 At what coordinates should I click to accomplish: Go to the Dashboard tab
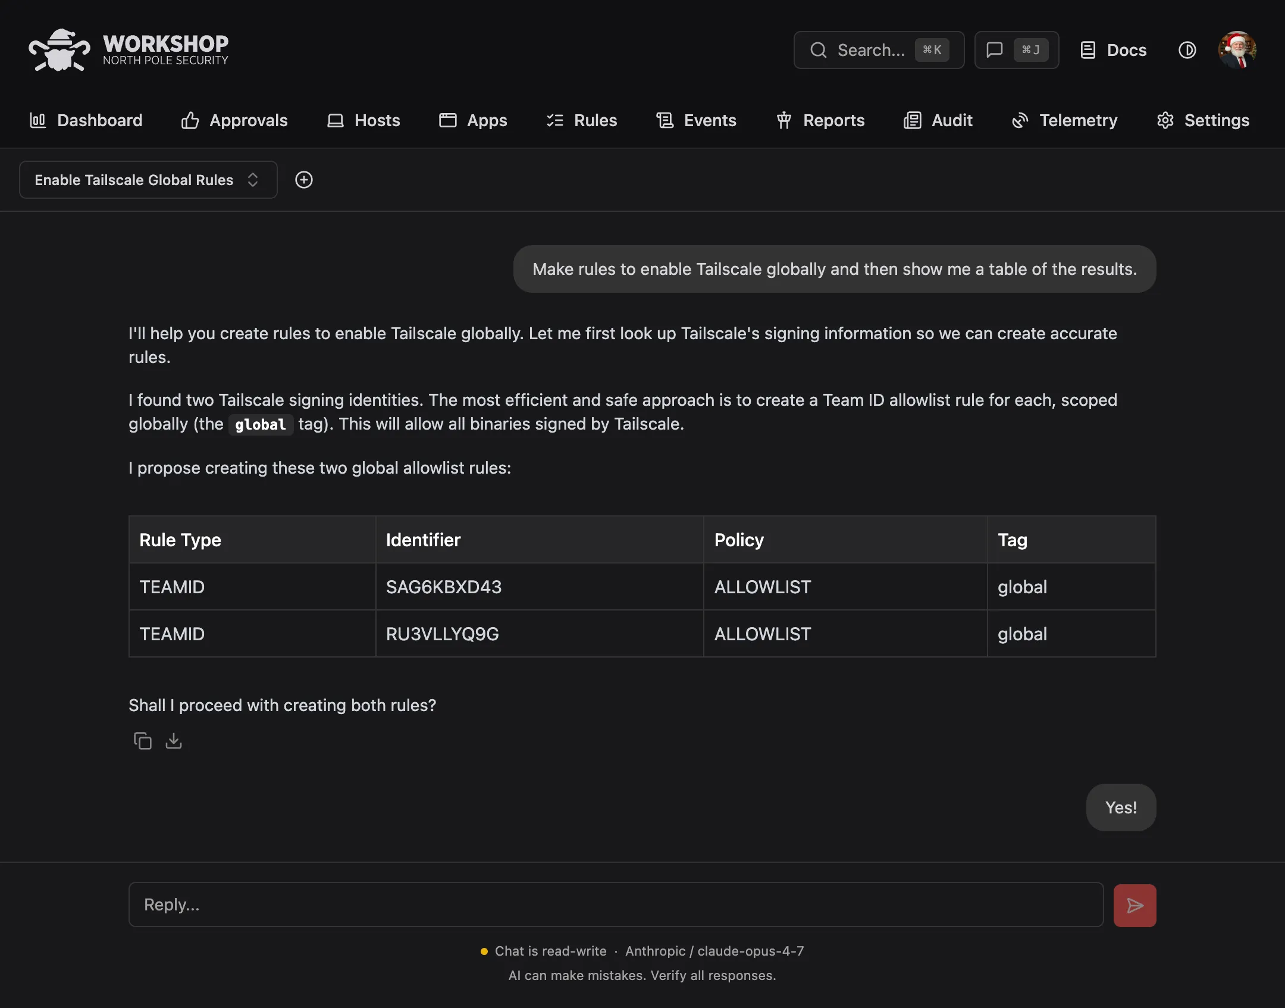pyautogui.click(x=86, y=120)
